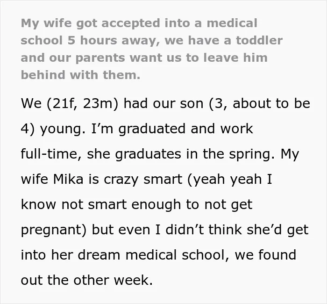Click the phrase "5 hours away" in the heading
The width and height of the screenshot is (327, 304).
114,41
